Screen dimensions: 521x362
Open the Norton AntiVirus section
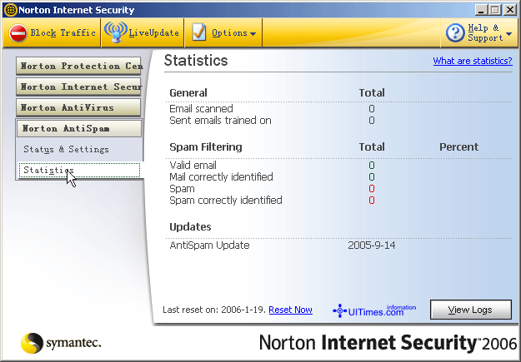click(78, 108)
